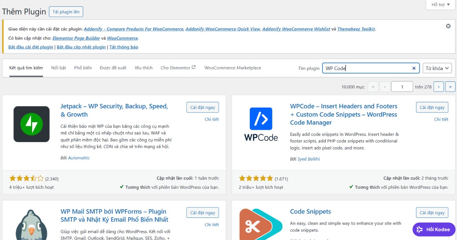Go to next page of results
This screenshot has width=457, height=240.
pyautogui.click(x=439, y=87)
